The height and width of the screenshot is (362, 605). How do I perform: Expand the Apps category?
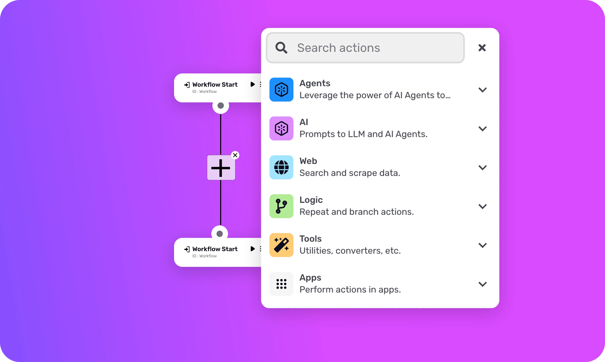482,284
